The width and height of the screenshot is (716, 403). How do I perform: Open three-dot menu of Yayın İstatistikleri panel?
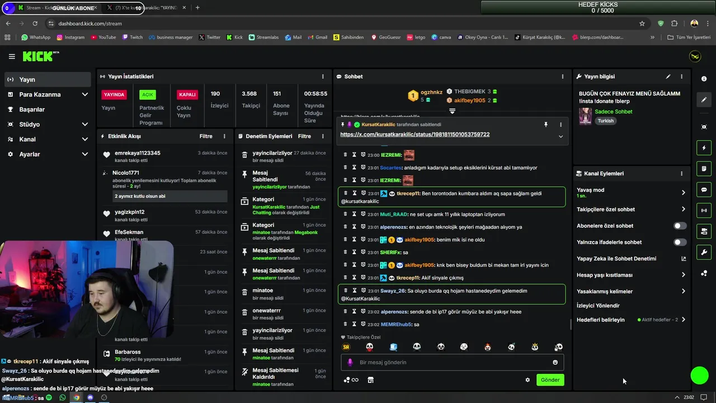323,77
